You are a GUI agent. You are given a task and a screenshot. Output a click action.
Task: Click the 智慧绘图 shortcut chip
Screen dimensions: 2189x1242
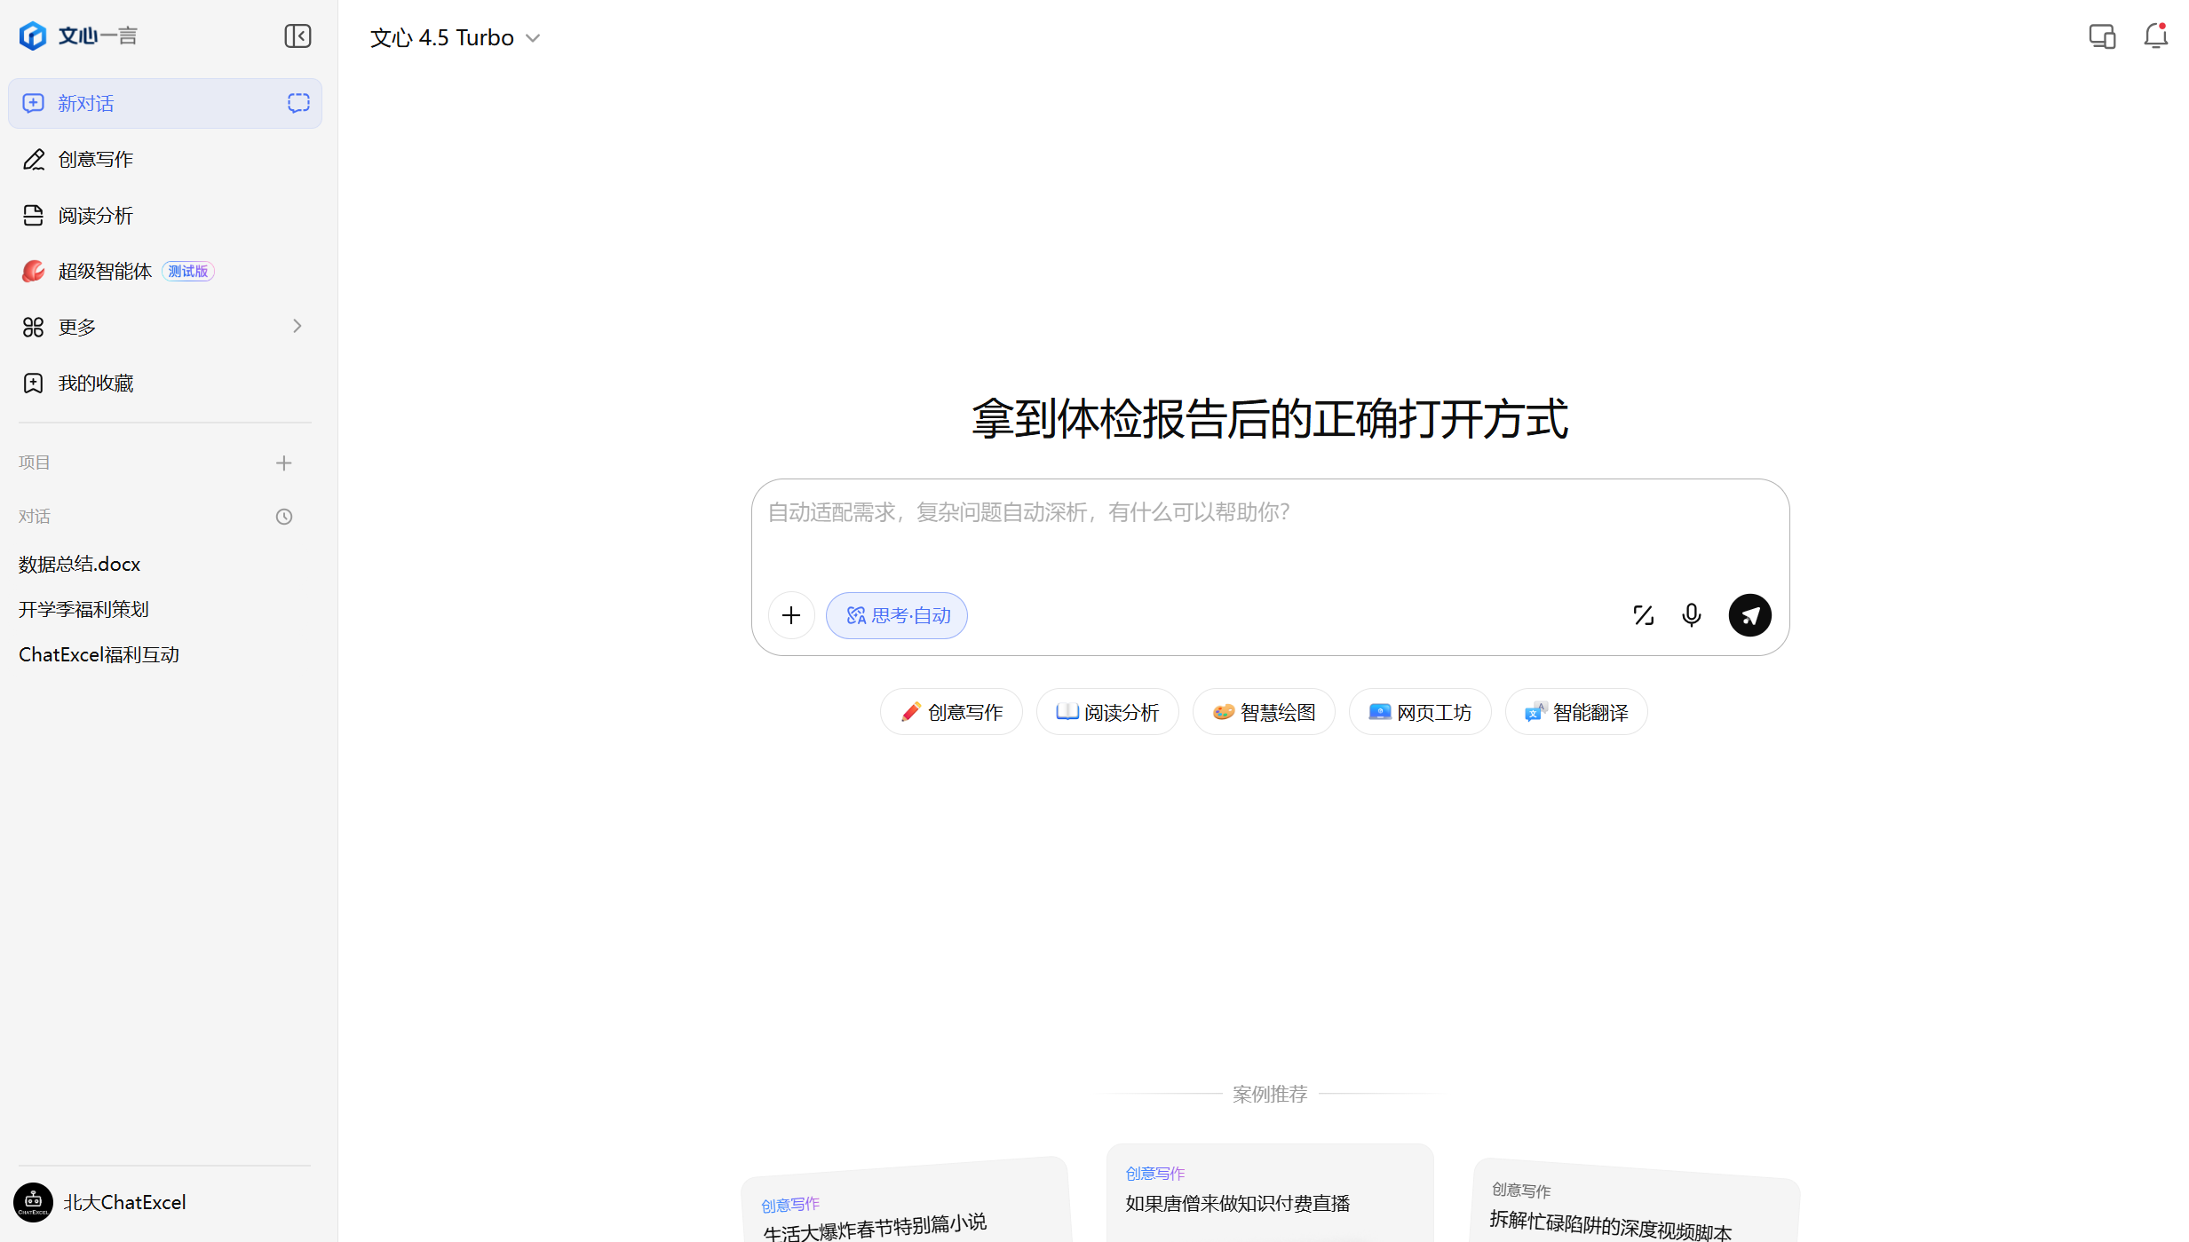coord(1264,712)
